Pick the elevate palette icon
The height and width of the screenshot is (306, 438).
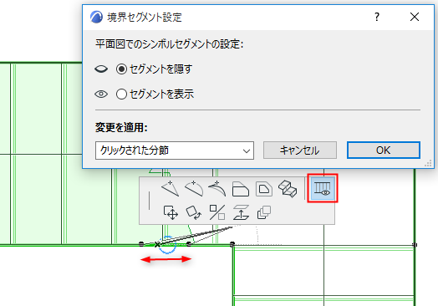click(241, 212)
